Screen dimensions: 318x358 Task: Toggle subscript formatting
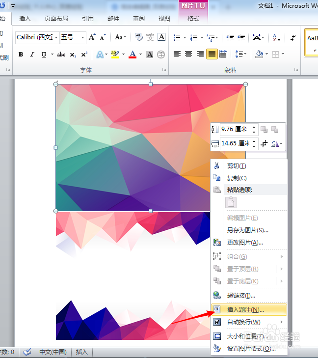[x=73, y=55]
